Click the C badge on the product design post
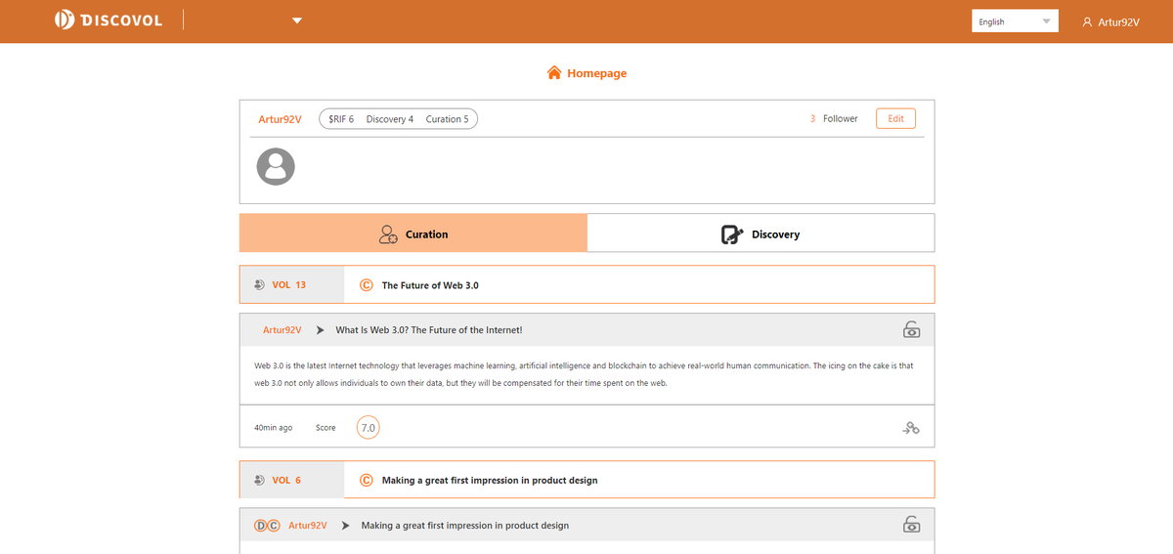The width and height of the screenshot is (1173, 554). point(274,526)
